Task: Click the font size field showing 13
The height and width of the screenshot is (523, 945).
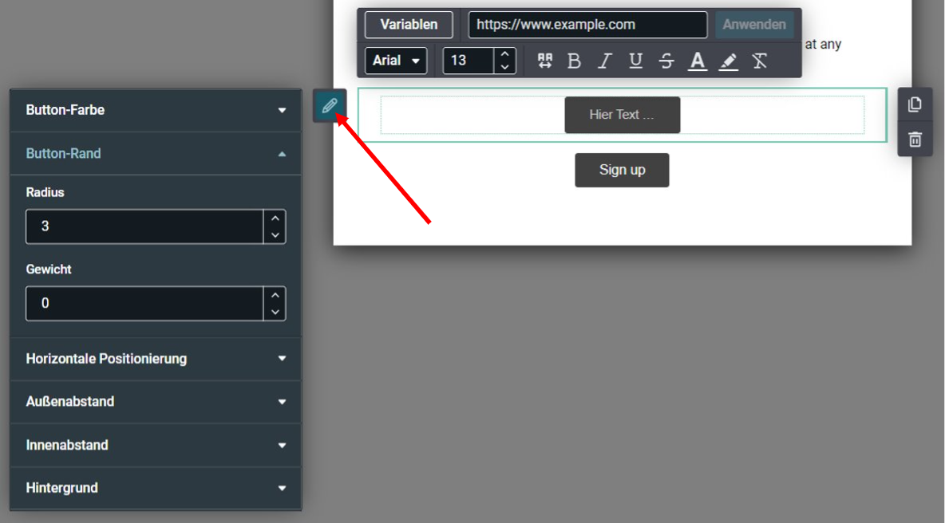Action: (469, 61)
